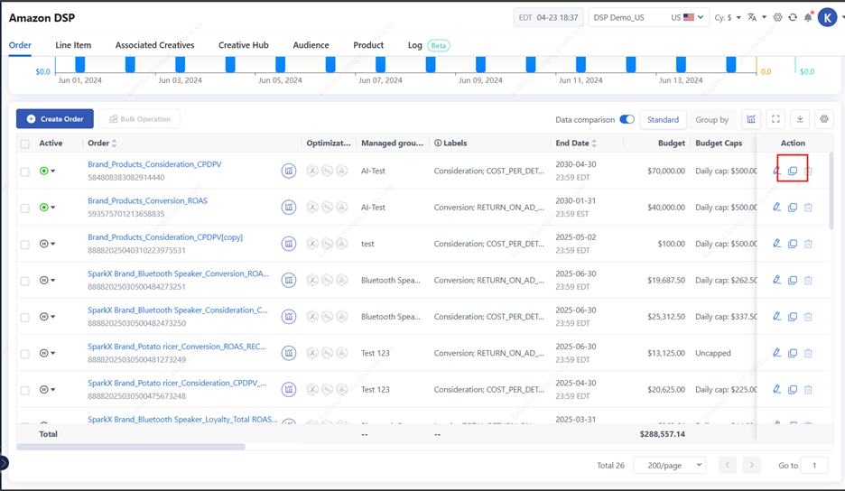This screenshot has width=845, height=491.
Task: Delete the Brand_Products_Consideration_CPDPV[copy] order
Action: coord(808,244)
